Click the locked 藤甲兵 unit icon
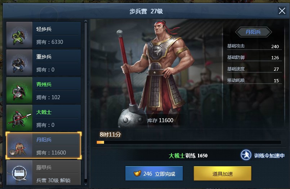Screen dimensions: 290x189 tap(19, 173)
